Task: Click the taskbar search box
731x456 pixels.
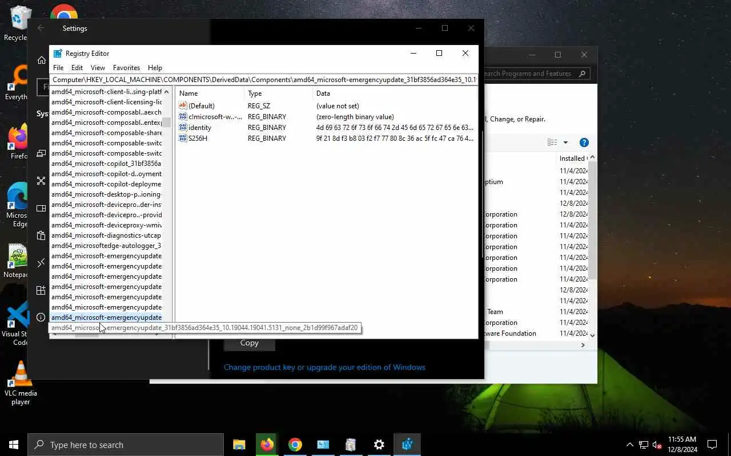Action: (126, 445)
